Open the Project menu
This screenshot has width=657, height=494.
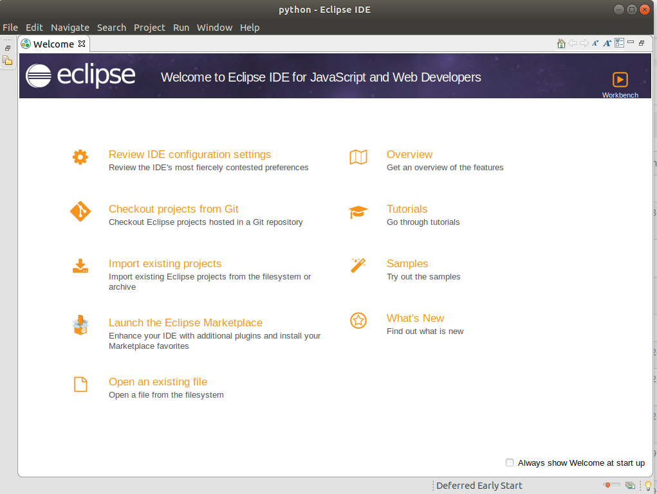(149, 28)
